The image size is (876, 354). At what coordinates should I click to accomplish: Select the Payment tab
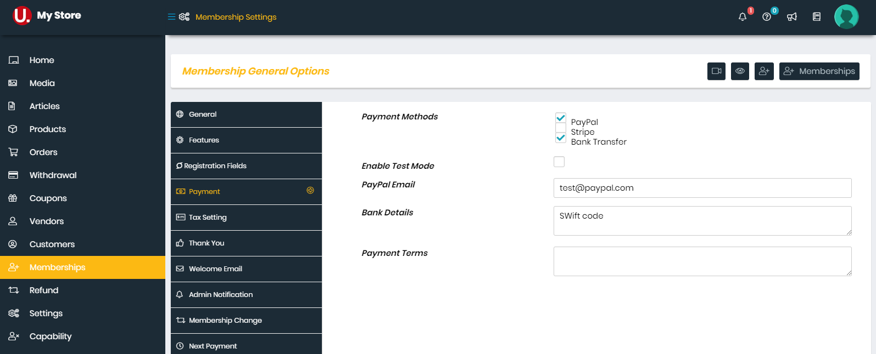[246, 192]
